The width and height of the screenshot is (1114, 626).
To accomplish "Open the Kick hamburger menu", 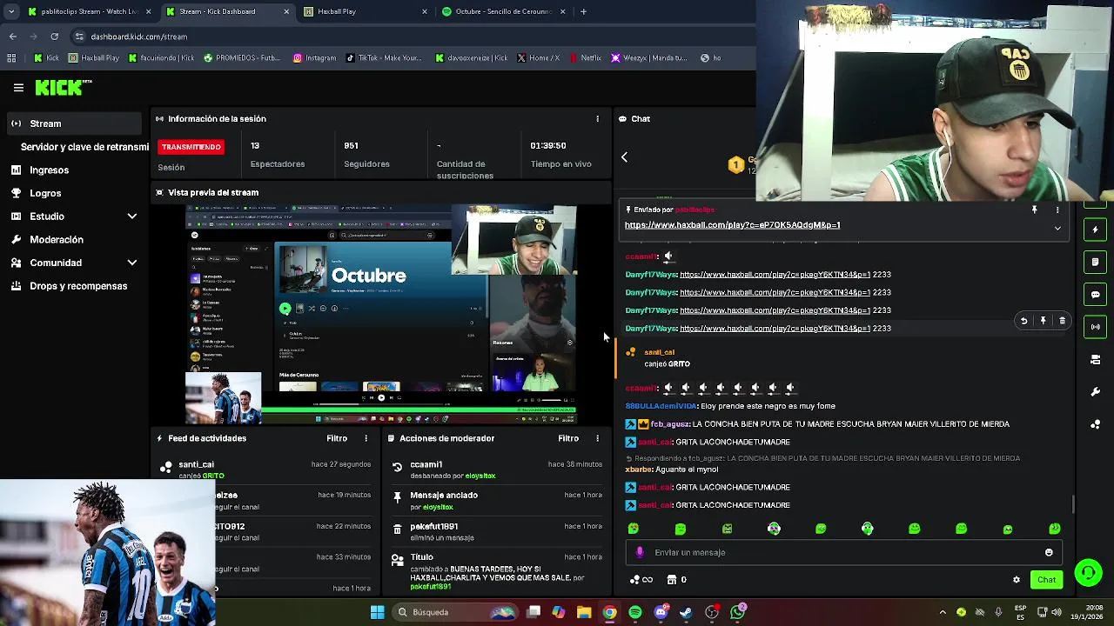I will point(18,87).
